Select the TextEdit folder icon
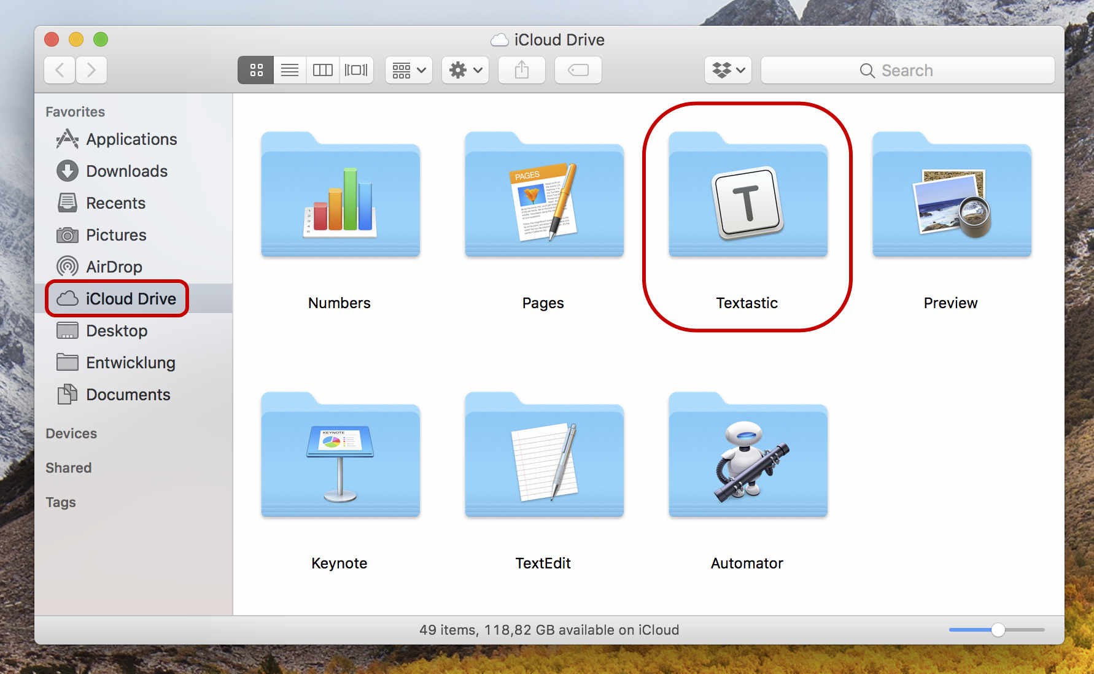 pos(544,454)
